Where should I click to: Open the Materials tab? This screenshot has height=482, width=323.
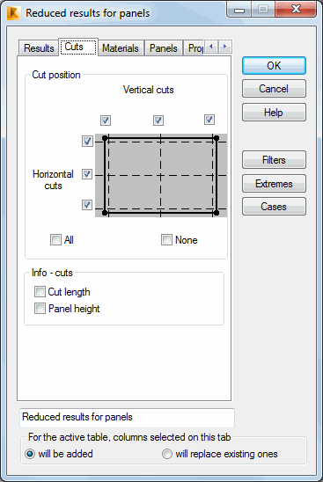coord(121,48)
